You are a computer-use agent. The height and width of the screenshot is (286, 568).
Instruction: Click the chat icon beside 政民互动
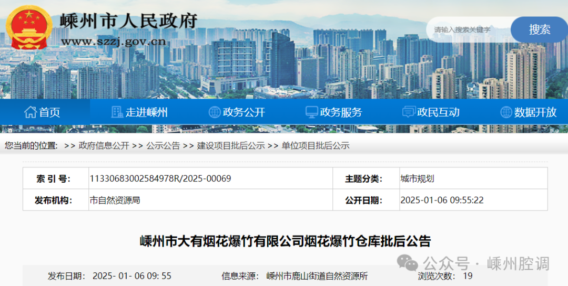(409, 112)
